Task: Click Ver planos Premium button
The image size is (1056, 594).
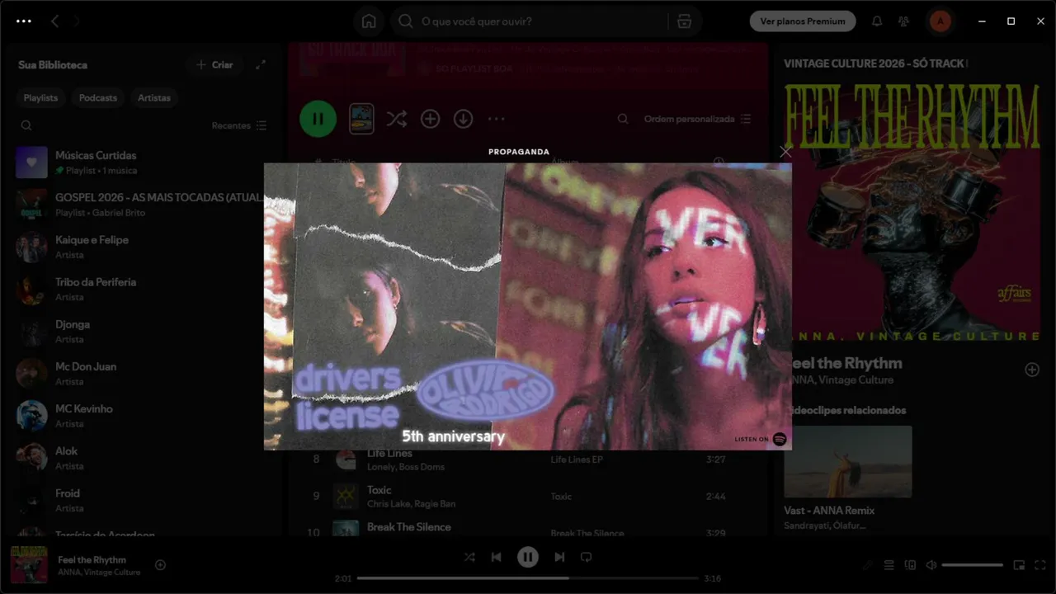Action: point(803,21)
